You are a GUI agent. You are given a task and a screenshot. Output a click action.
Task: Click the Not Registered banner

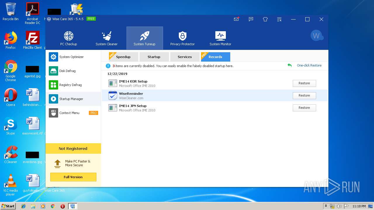point(73,148)
